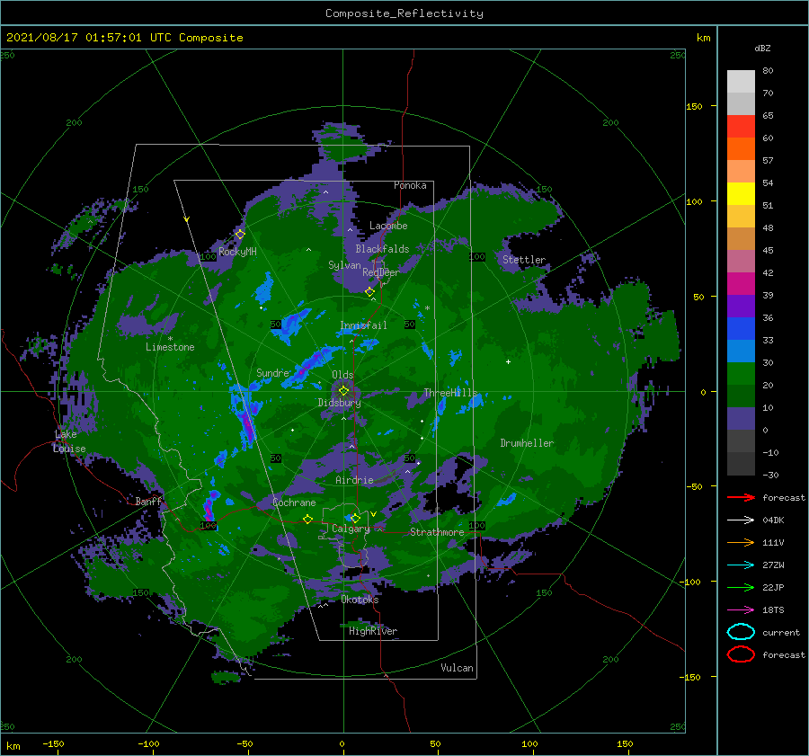Click the yellow diamond marker below Cochrane
This screenshot has width=809, height=756.
308,519
